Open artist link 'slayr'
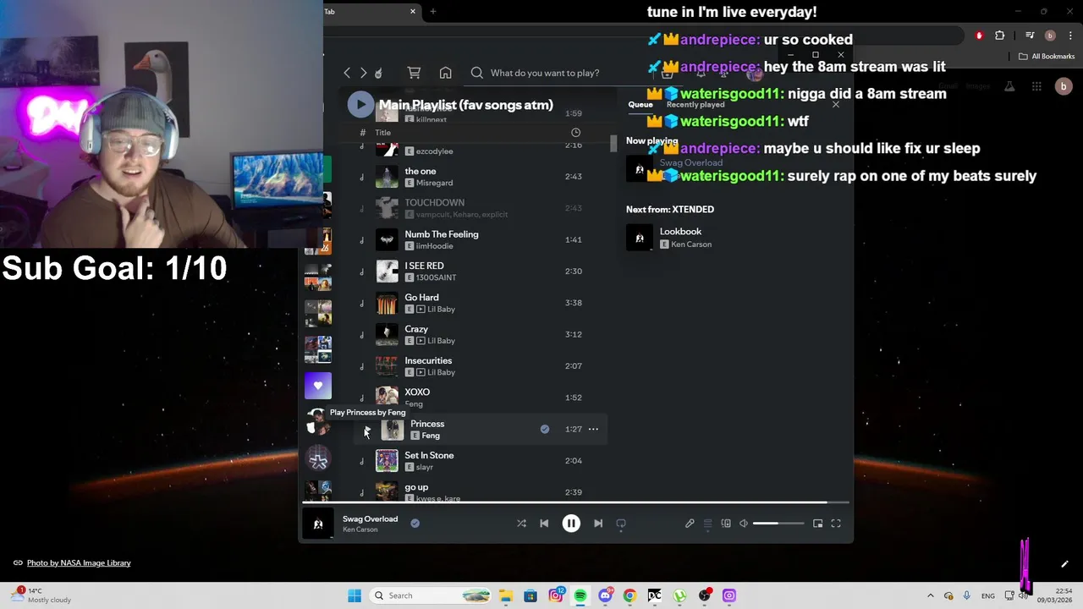 coord(425,467)
